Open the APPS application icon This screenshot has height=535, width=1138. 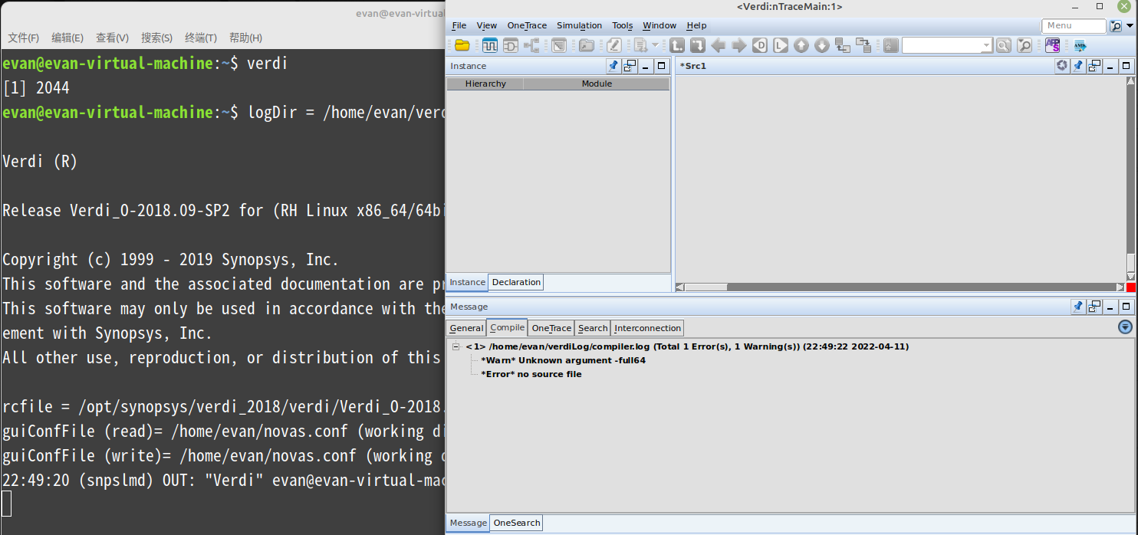(1053, 45)
